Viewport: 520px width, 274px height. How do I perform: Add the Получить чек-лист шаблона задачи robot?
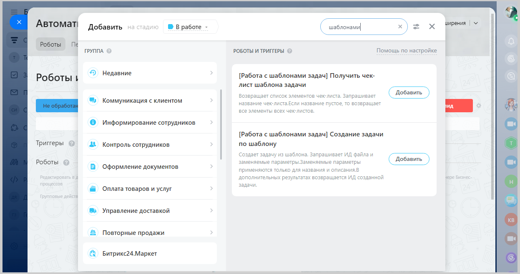[x=409, y=92]
